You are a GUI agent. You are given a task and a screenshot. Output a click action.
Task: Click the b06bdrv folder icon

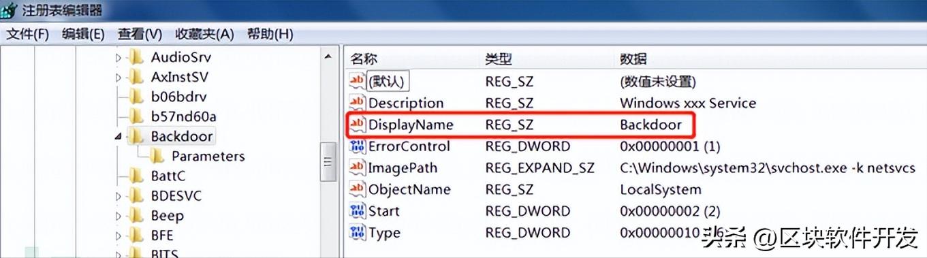coord(136,96)
